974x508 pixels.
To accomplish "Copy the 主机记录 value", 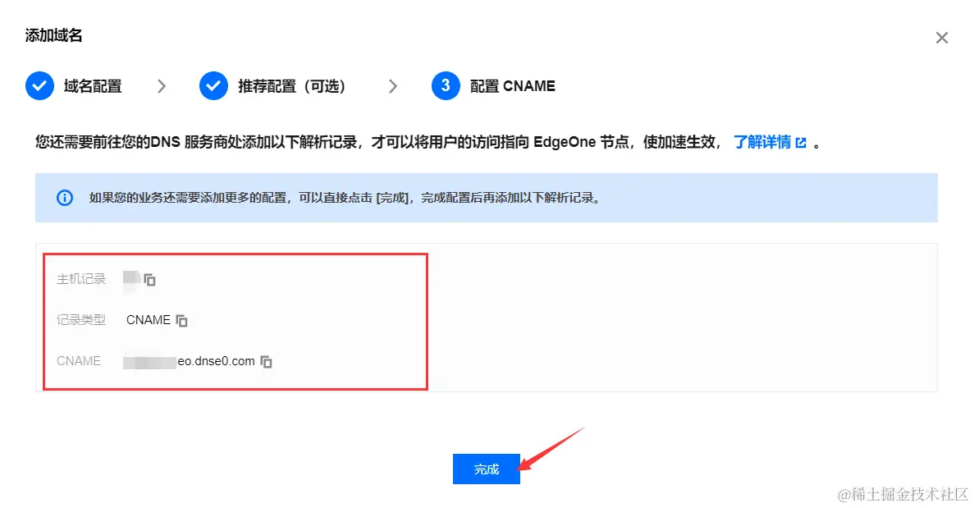I will [149, 280].
